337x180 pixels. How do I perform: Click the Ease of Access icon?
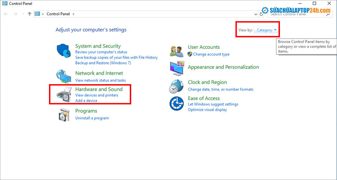pos(177,103)
